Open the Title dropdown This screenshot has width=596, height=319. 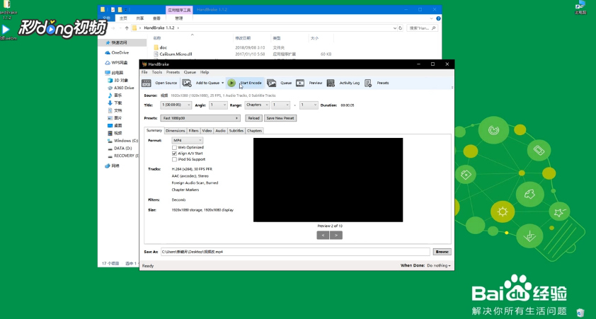pyautogui.click(x=176, y=105)
